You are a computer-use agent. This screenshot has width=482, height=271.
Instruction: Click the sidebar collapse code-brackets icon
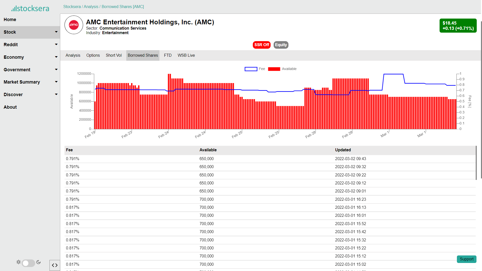55,265
